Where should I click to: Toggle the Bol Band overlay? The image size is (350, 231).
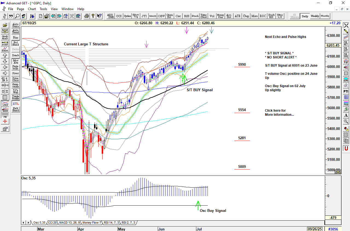pos(16,43)
